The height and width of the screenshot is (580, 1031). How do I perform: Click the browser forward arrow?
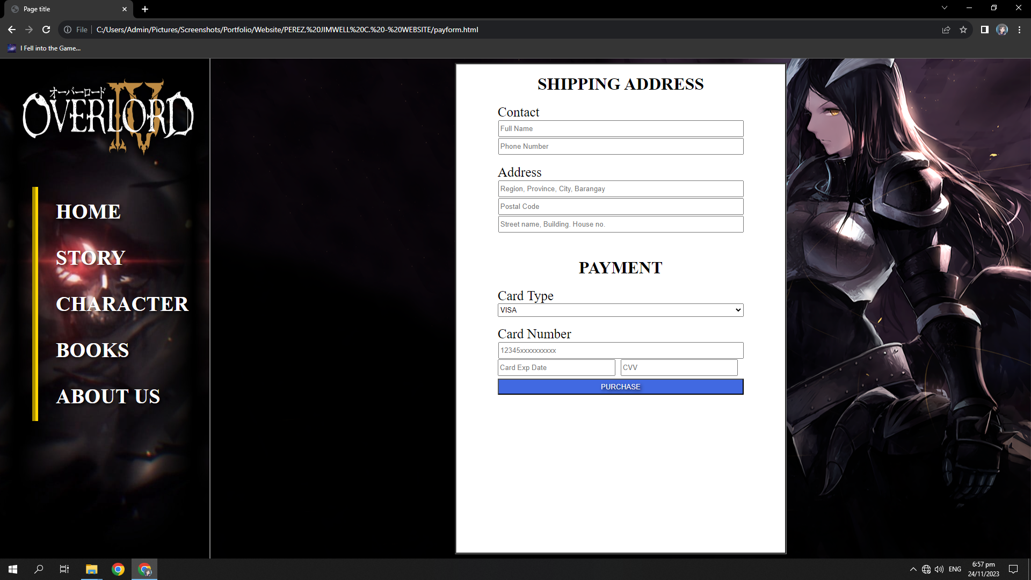coord(29,30)
